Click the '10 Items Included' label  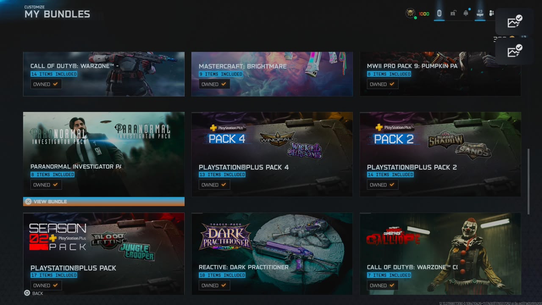[222, 275]
